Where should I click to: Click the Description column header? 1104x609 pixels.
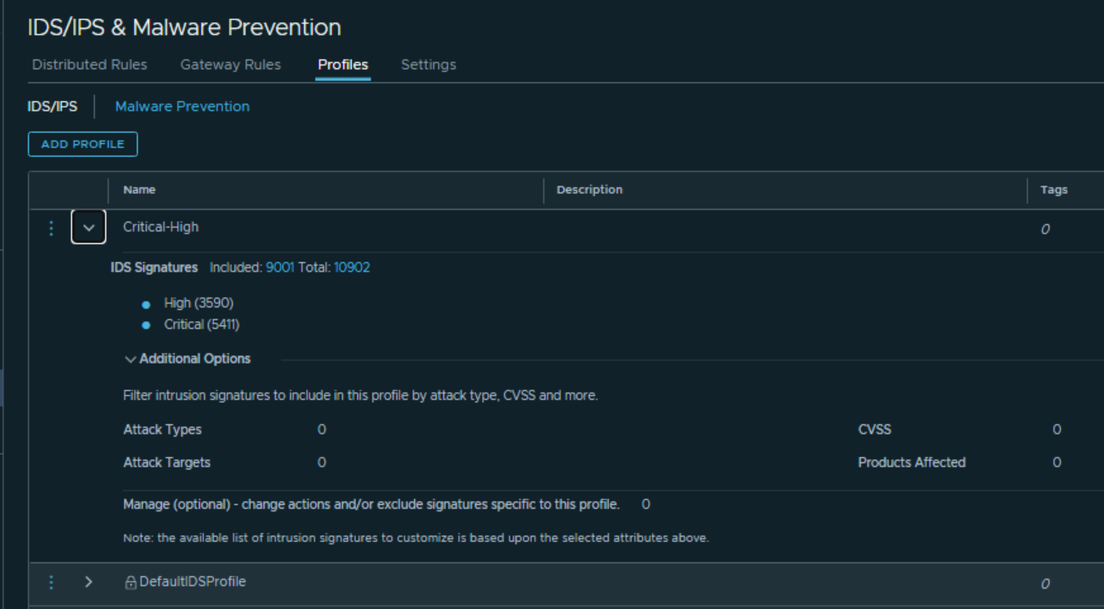click(589, 190)
